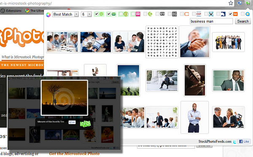Open the StockPhotoFeeds.com link

click(x=215, y=141)
